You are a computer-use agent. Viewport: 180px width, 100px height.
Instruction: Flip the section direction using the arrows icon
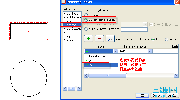click(110, 39)
